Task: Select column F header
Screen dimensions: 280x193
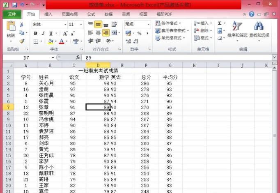Action: click(146, 65)
